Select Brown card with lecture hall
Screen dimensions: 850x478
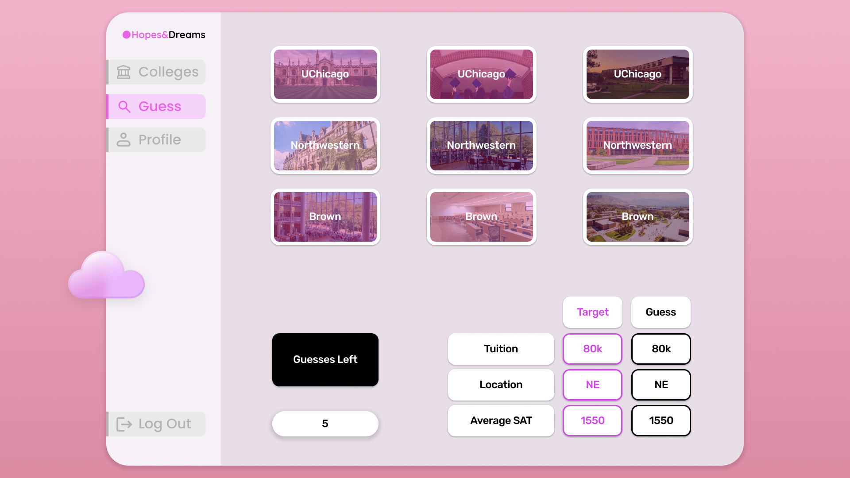coord(481,217)
